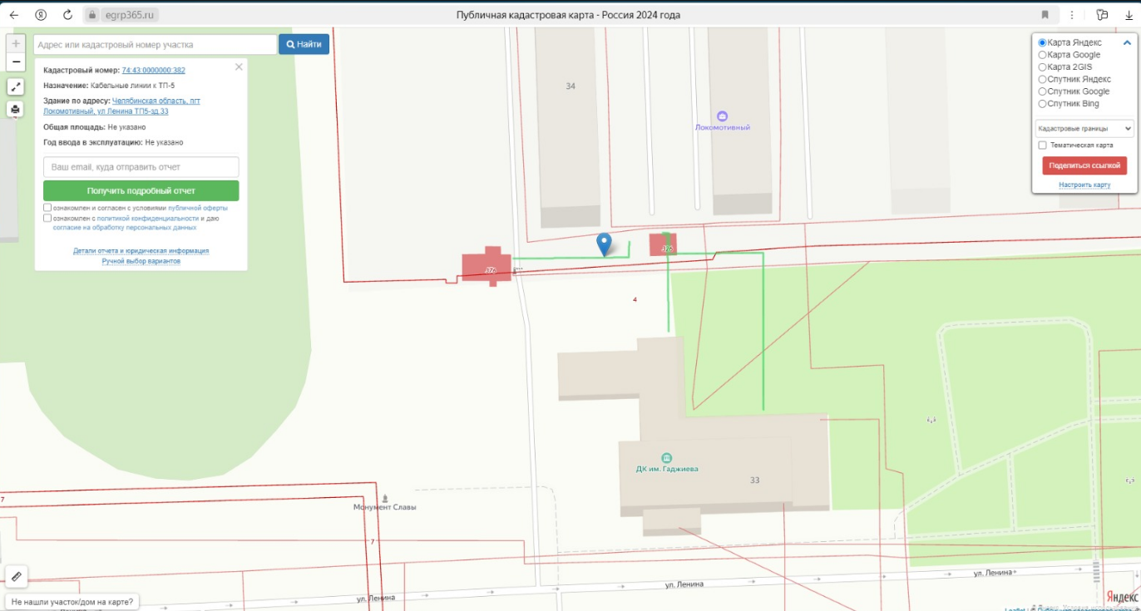
Task: Open Ручной выбор вариантов link
Action: [141, 261]
